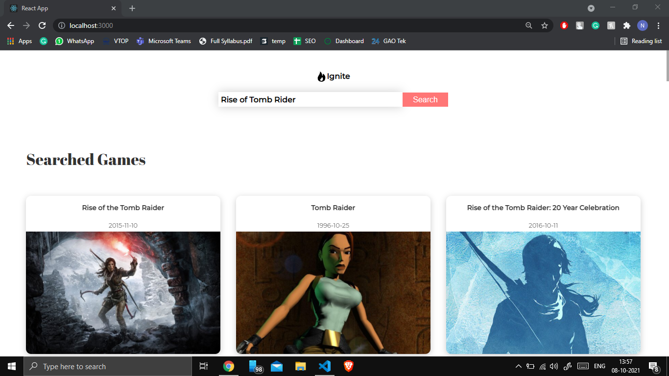The height and width of the screenshot is (376, 669).
Task: Click the zoom magnifier icon in address bar
Action: 529,25
